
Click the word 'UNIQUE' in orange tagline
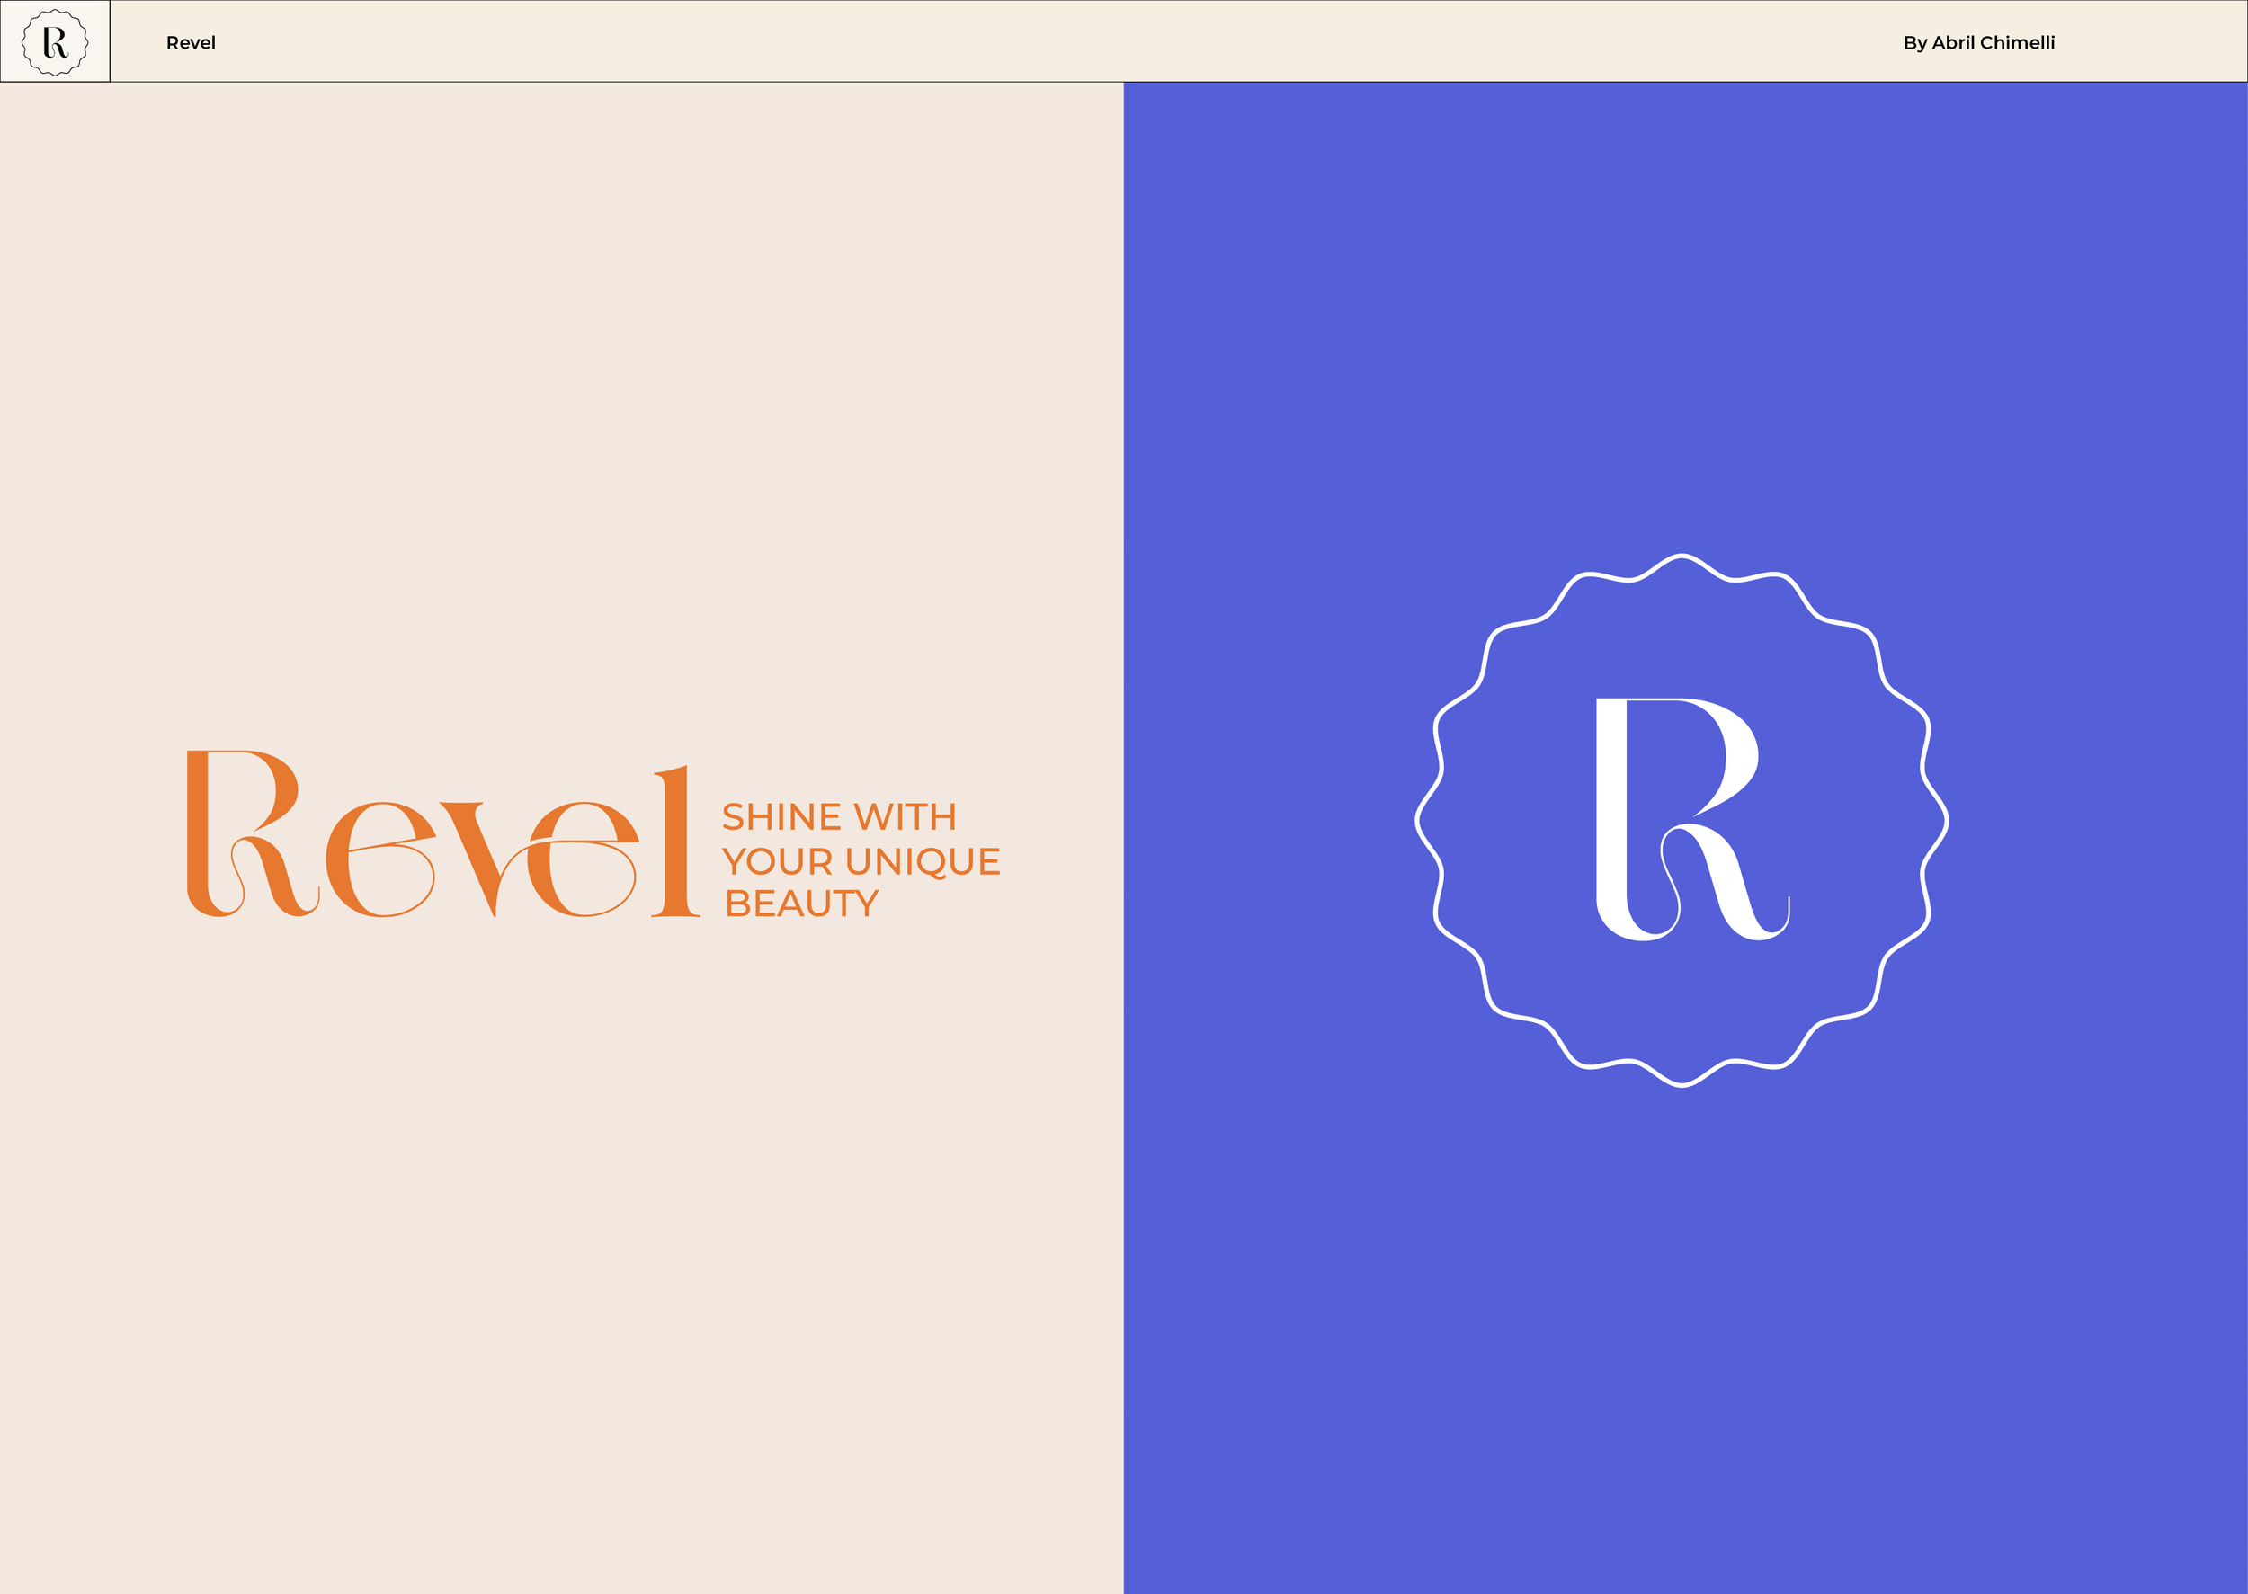pos(923,860)
